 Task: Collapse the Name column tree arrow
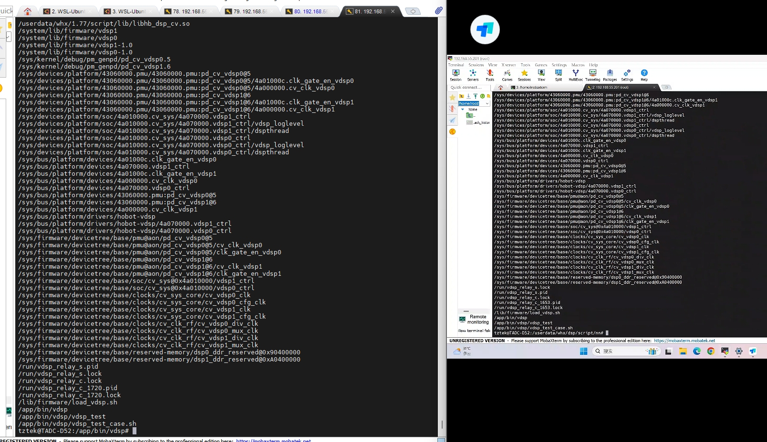(x=462, y=110)
